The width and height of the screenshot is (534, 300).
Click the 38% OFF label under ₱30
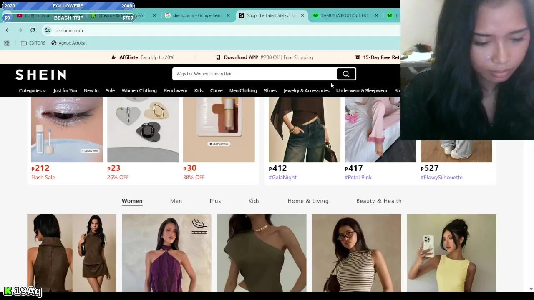[x=194, y=177]
